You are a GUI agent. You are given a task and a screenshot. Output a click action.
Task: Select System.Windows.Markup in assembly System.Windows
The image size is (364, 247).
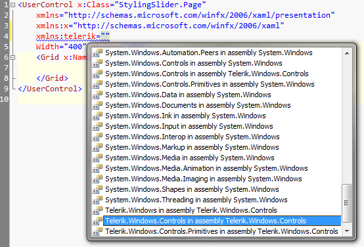[192, 147]
